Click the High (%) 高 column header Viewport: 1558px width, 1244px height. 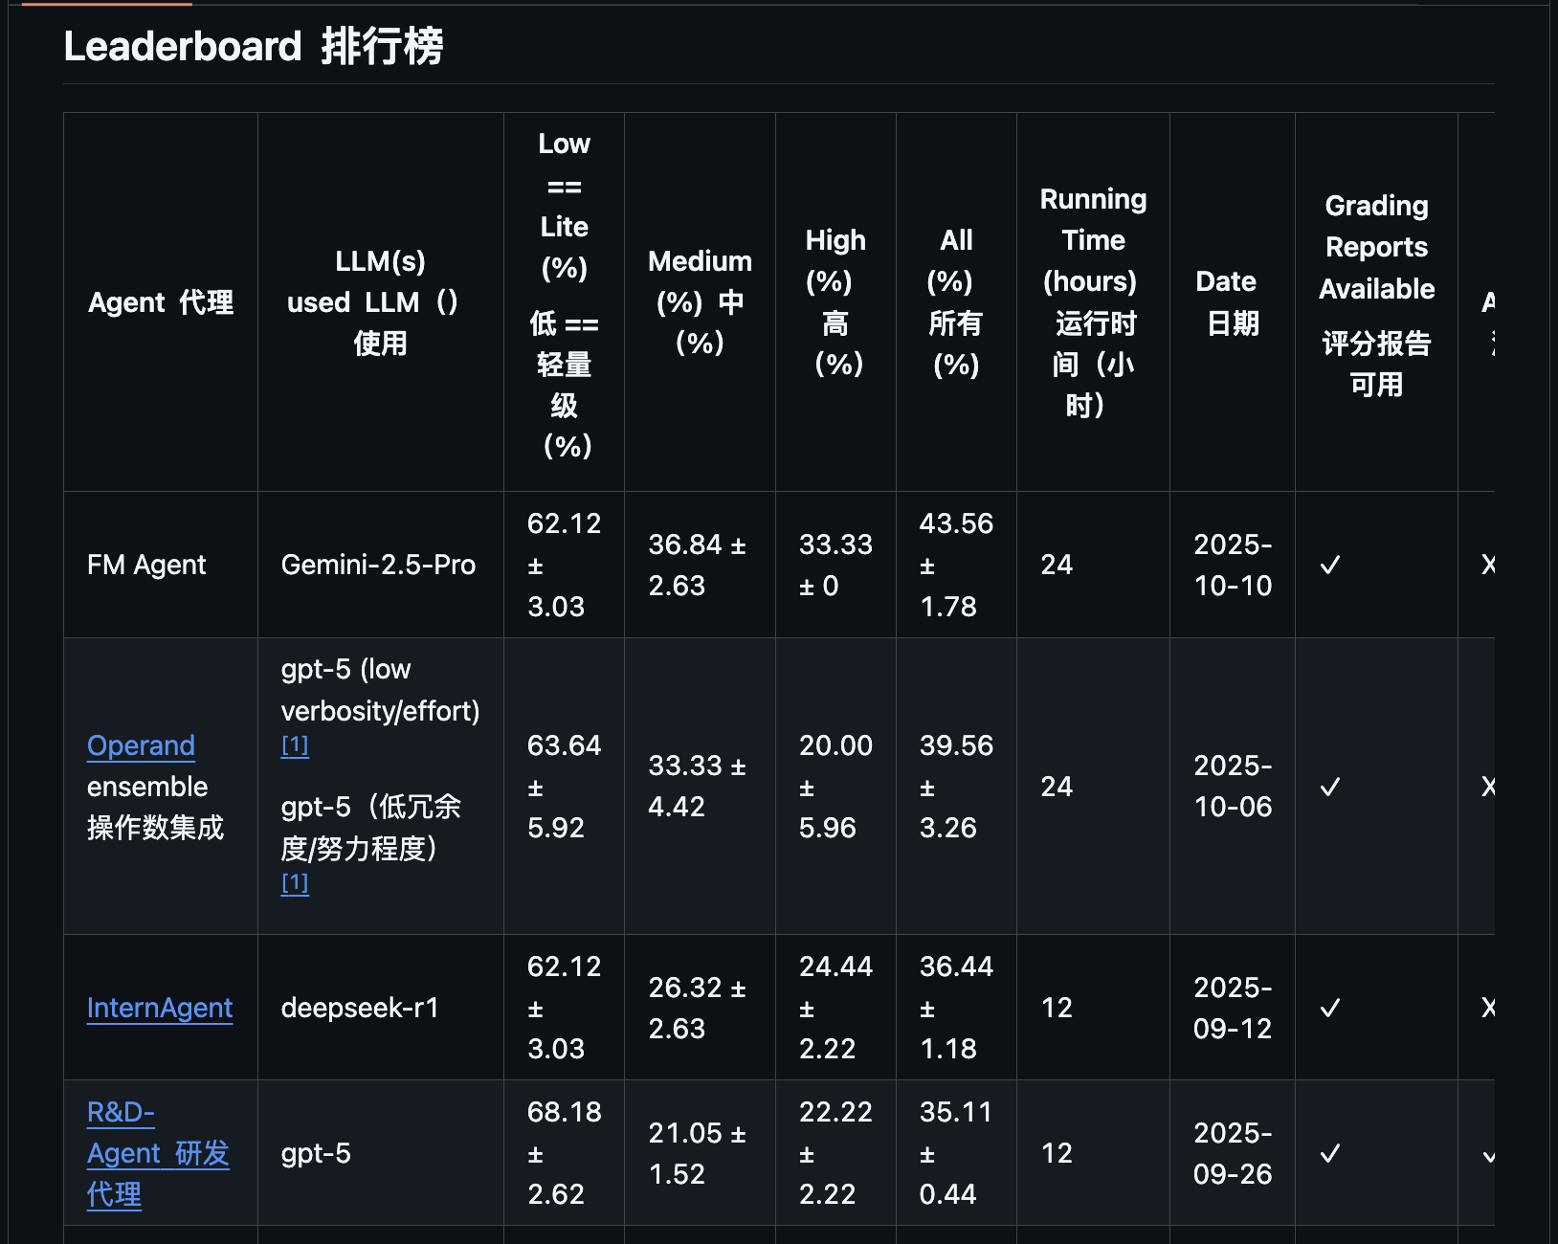(836, 302)
